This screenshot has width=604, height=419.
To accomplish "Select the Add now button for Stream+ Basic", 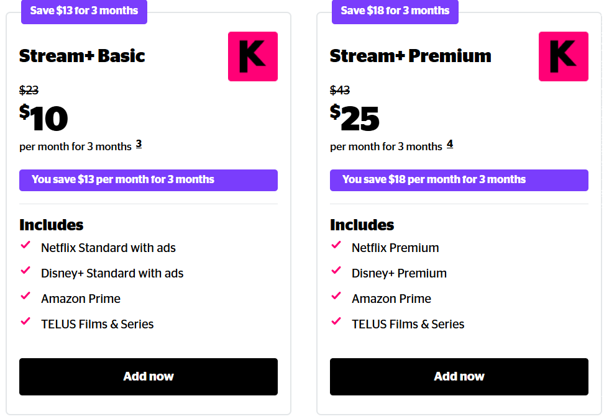I will click(149, 376).
